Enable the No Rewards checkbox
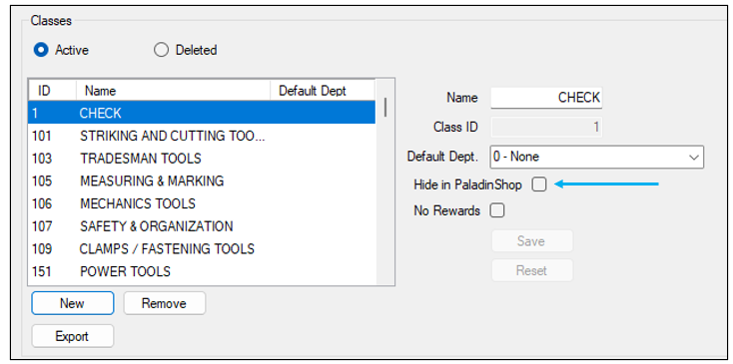 pos(497,211)
